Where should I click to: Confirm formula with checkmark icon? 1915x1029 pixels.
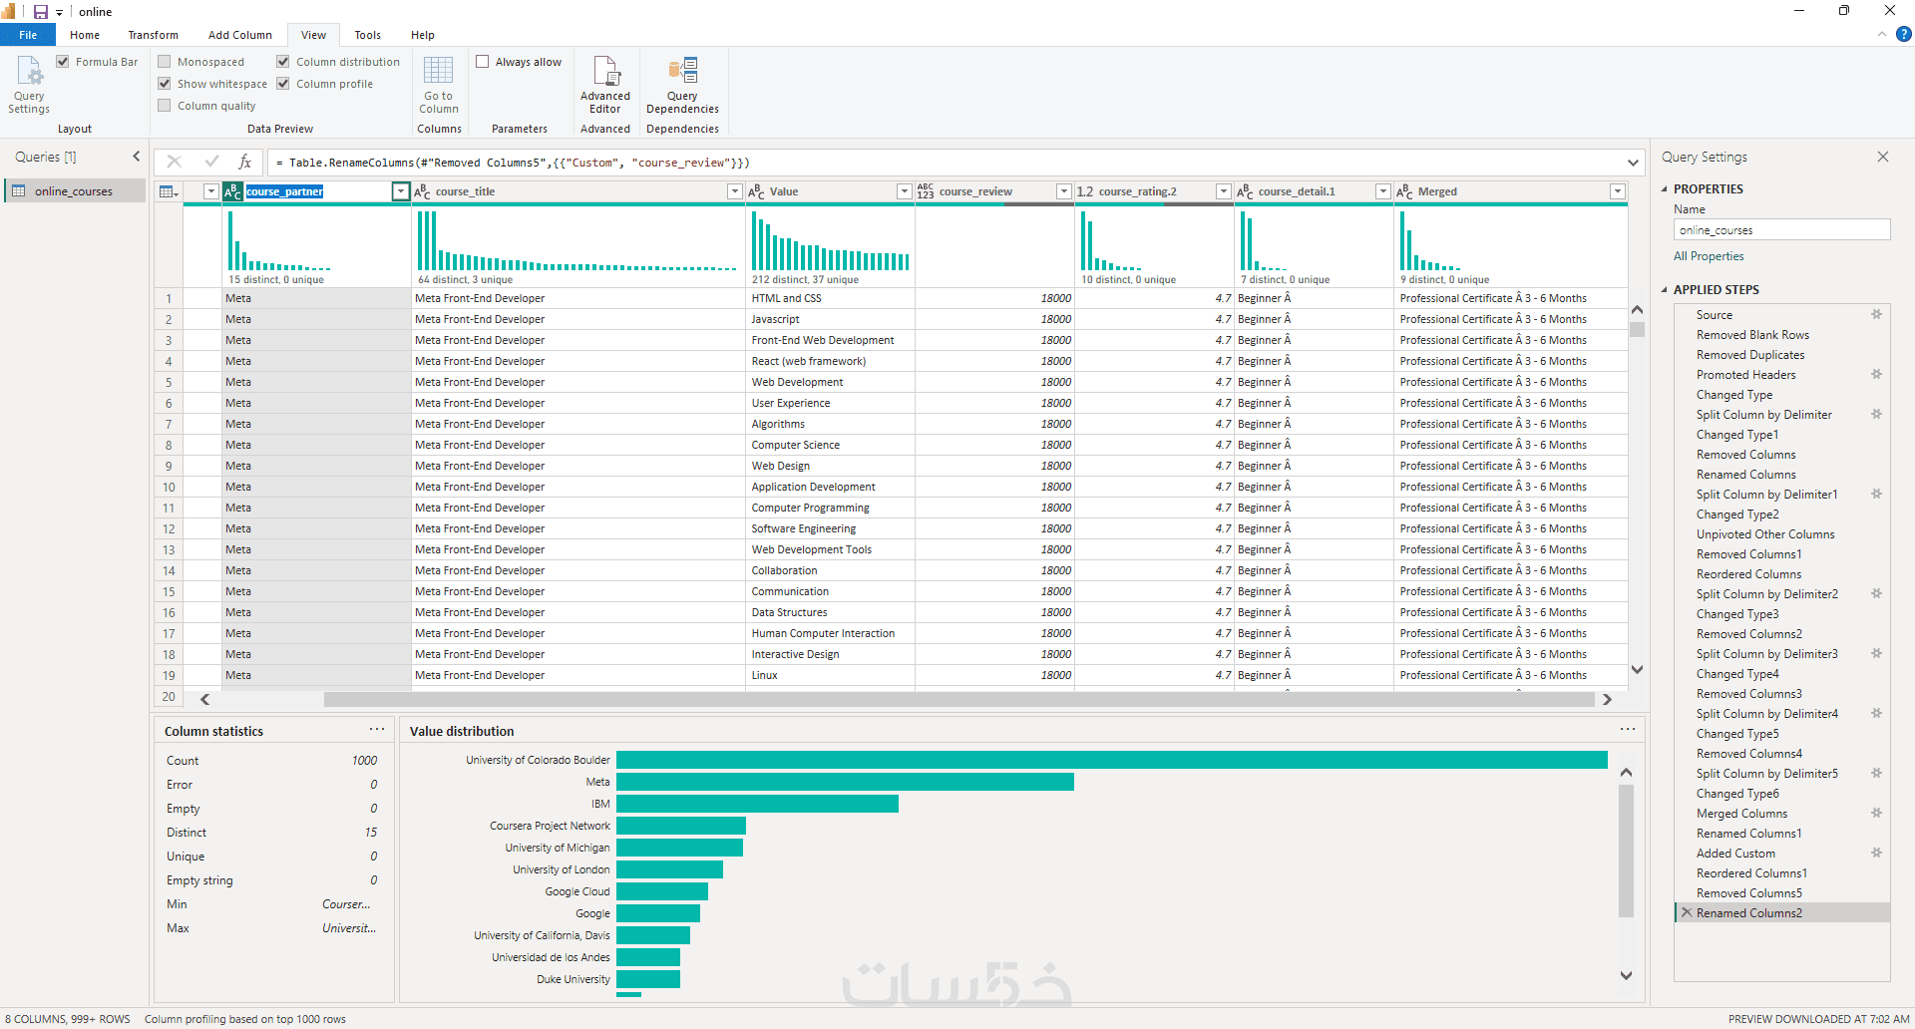[211, 162]
